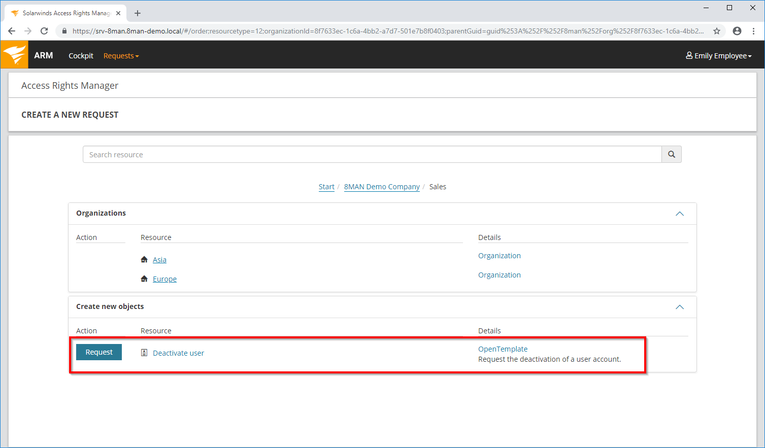This screenshot has height=448, width=765.
Task: Click the house icon beside Europe
Action: 144,279
